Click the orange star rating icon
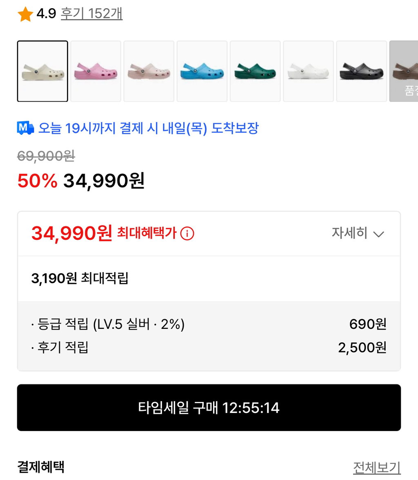 tap(25, 14)
